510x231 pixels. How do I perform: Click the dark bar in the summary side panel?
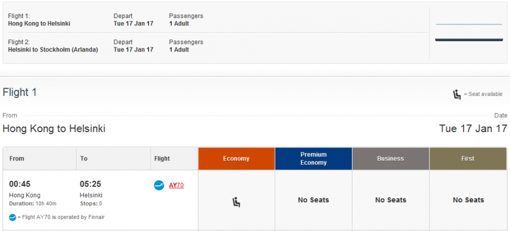click(469, 40)
